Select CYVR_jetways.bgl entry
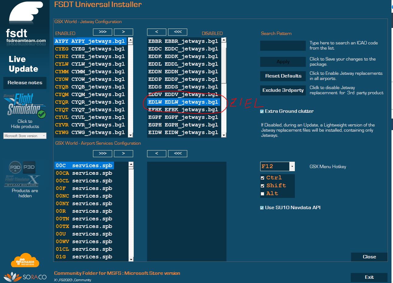This screenshot has height=283, width=393. pos(91,125)
